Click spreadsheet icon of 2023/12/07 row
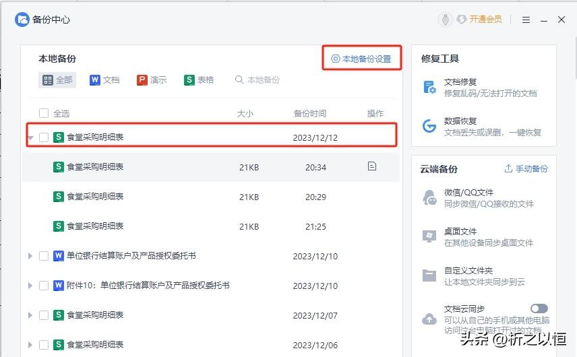Image resolution: width=577 pixels, height=357 pixels. tap(59, 315)
